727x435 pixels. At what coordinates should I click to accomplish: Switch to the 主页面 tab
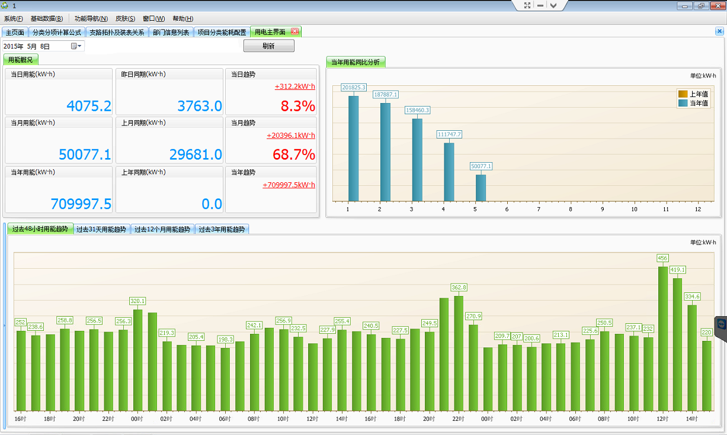15,33
